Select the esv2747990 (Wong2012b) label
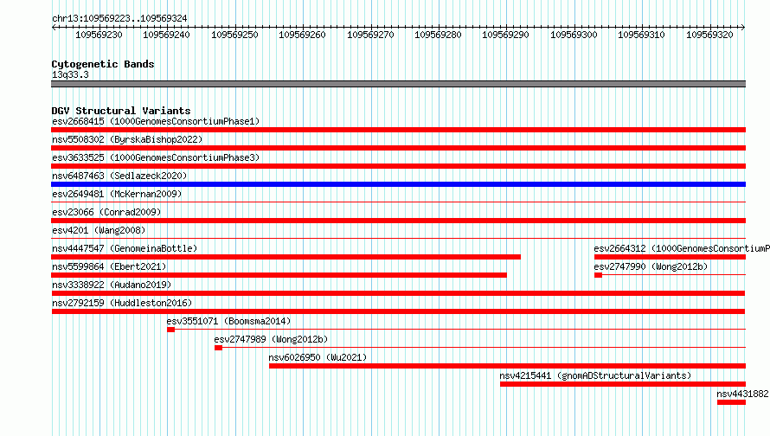This screenshot has height=436, width=770. pyautogui.click(x=651, y=266)
